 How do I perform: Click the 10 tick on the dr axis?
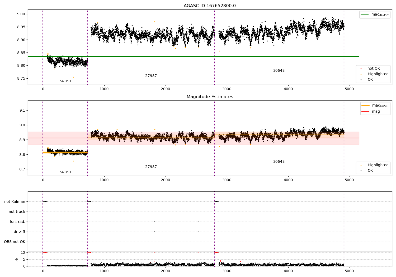coord(23,253)
